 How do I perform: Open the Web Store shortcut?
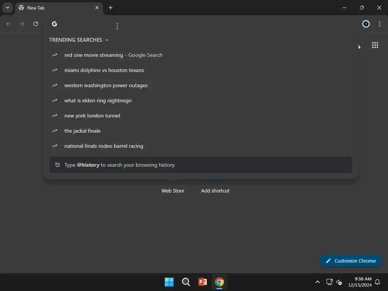point(173,191)
